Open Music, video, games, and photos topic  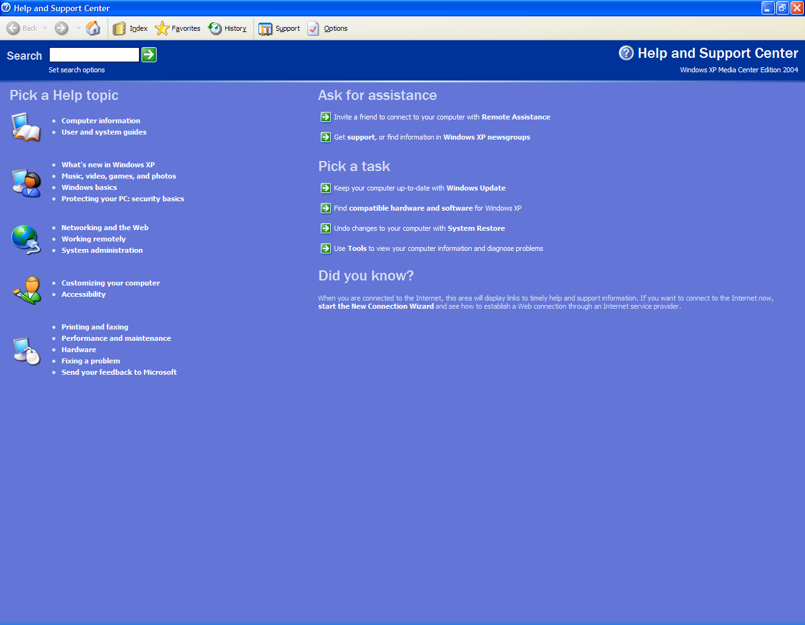click(119, 176)
